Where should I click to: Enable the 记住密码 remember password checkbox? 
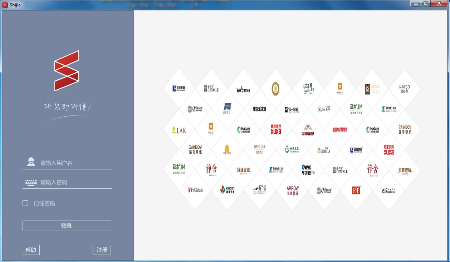click(25, 203)
